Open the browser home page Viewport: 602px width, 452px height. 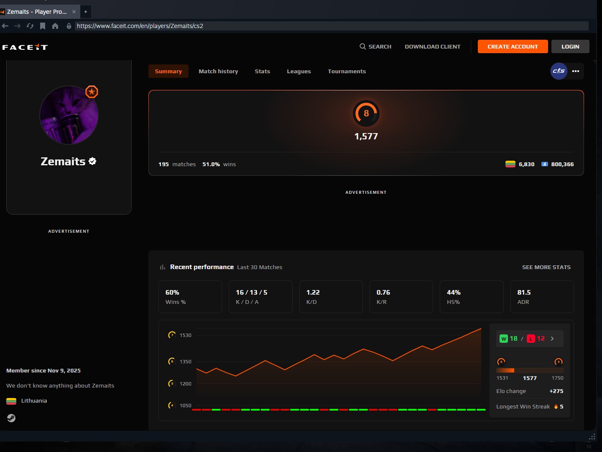(x=55, y=26)
